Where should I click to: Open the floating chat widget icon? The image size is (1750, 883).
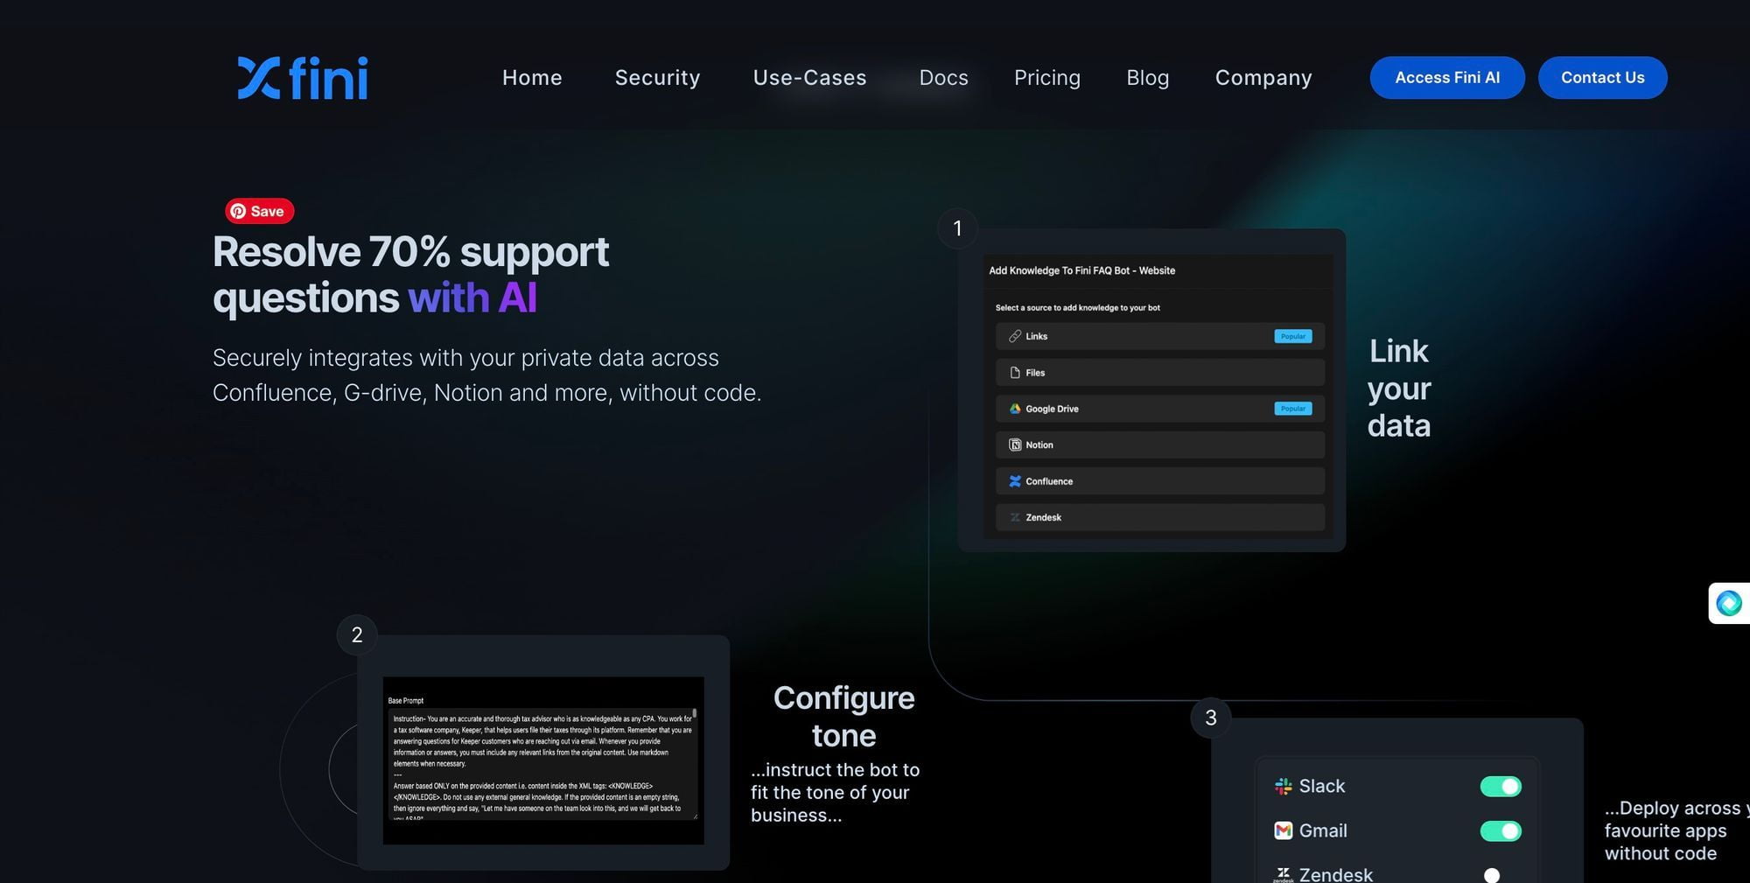(x=1729, y=603)
